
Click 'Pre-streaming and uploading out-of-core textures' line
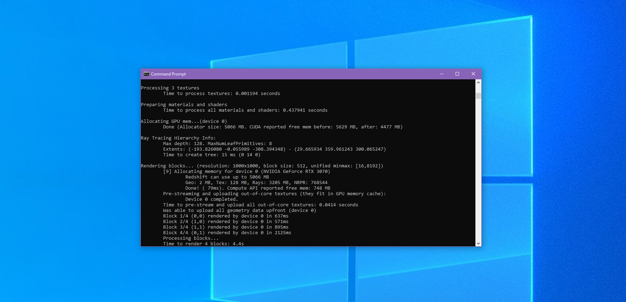(275, 194)
